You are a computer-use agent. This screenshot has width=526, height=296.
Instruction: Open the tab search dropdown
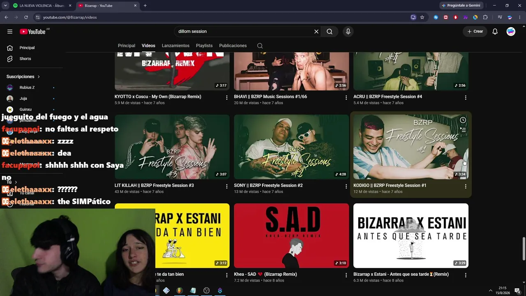(5, 6)
